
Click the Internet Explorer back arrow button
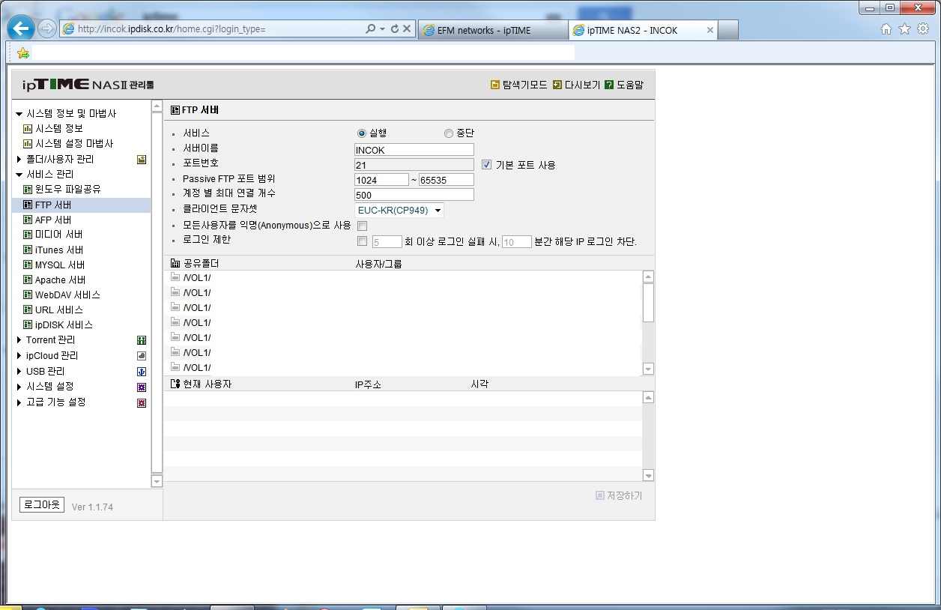[22, 29]
